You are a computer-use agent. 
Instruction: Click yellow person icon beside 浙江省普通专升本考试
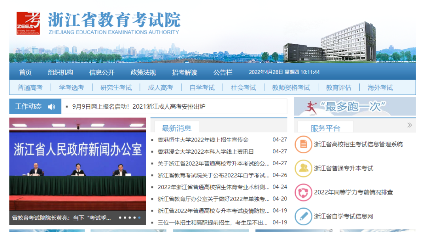coord(303,168)
